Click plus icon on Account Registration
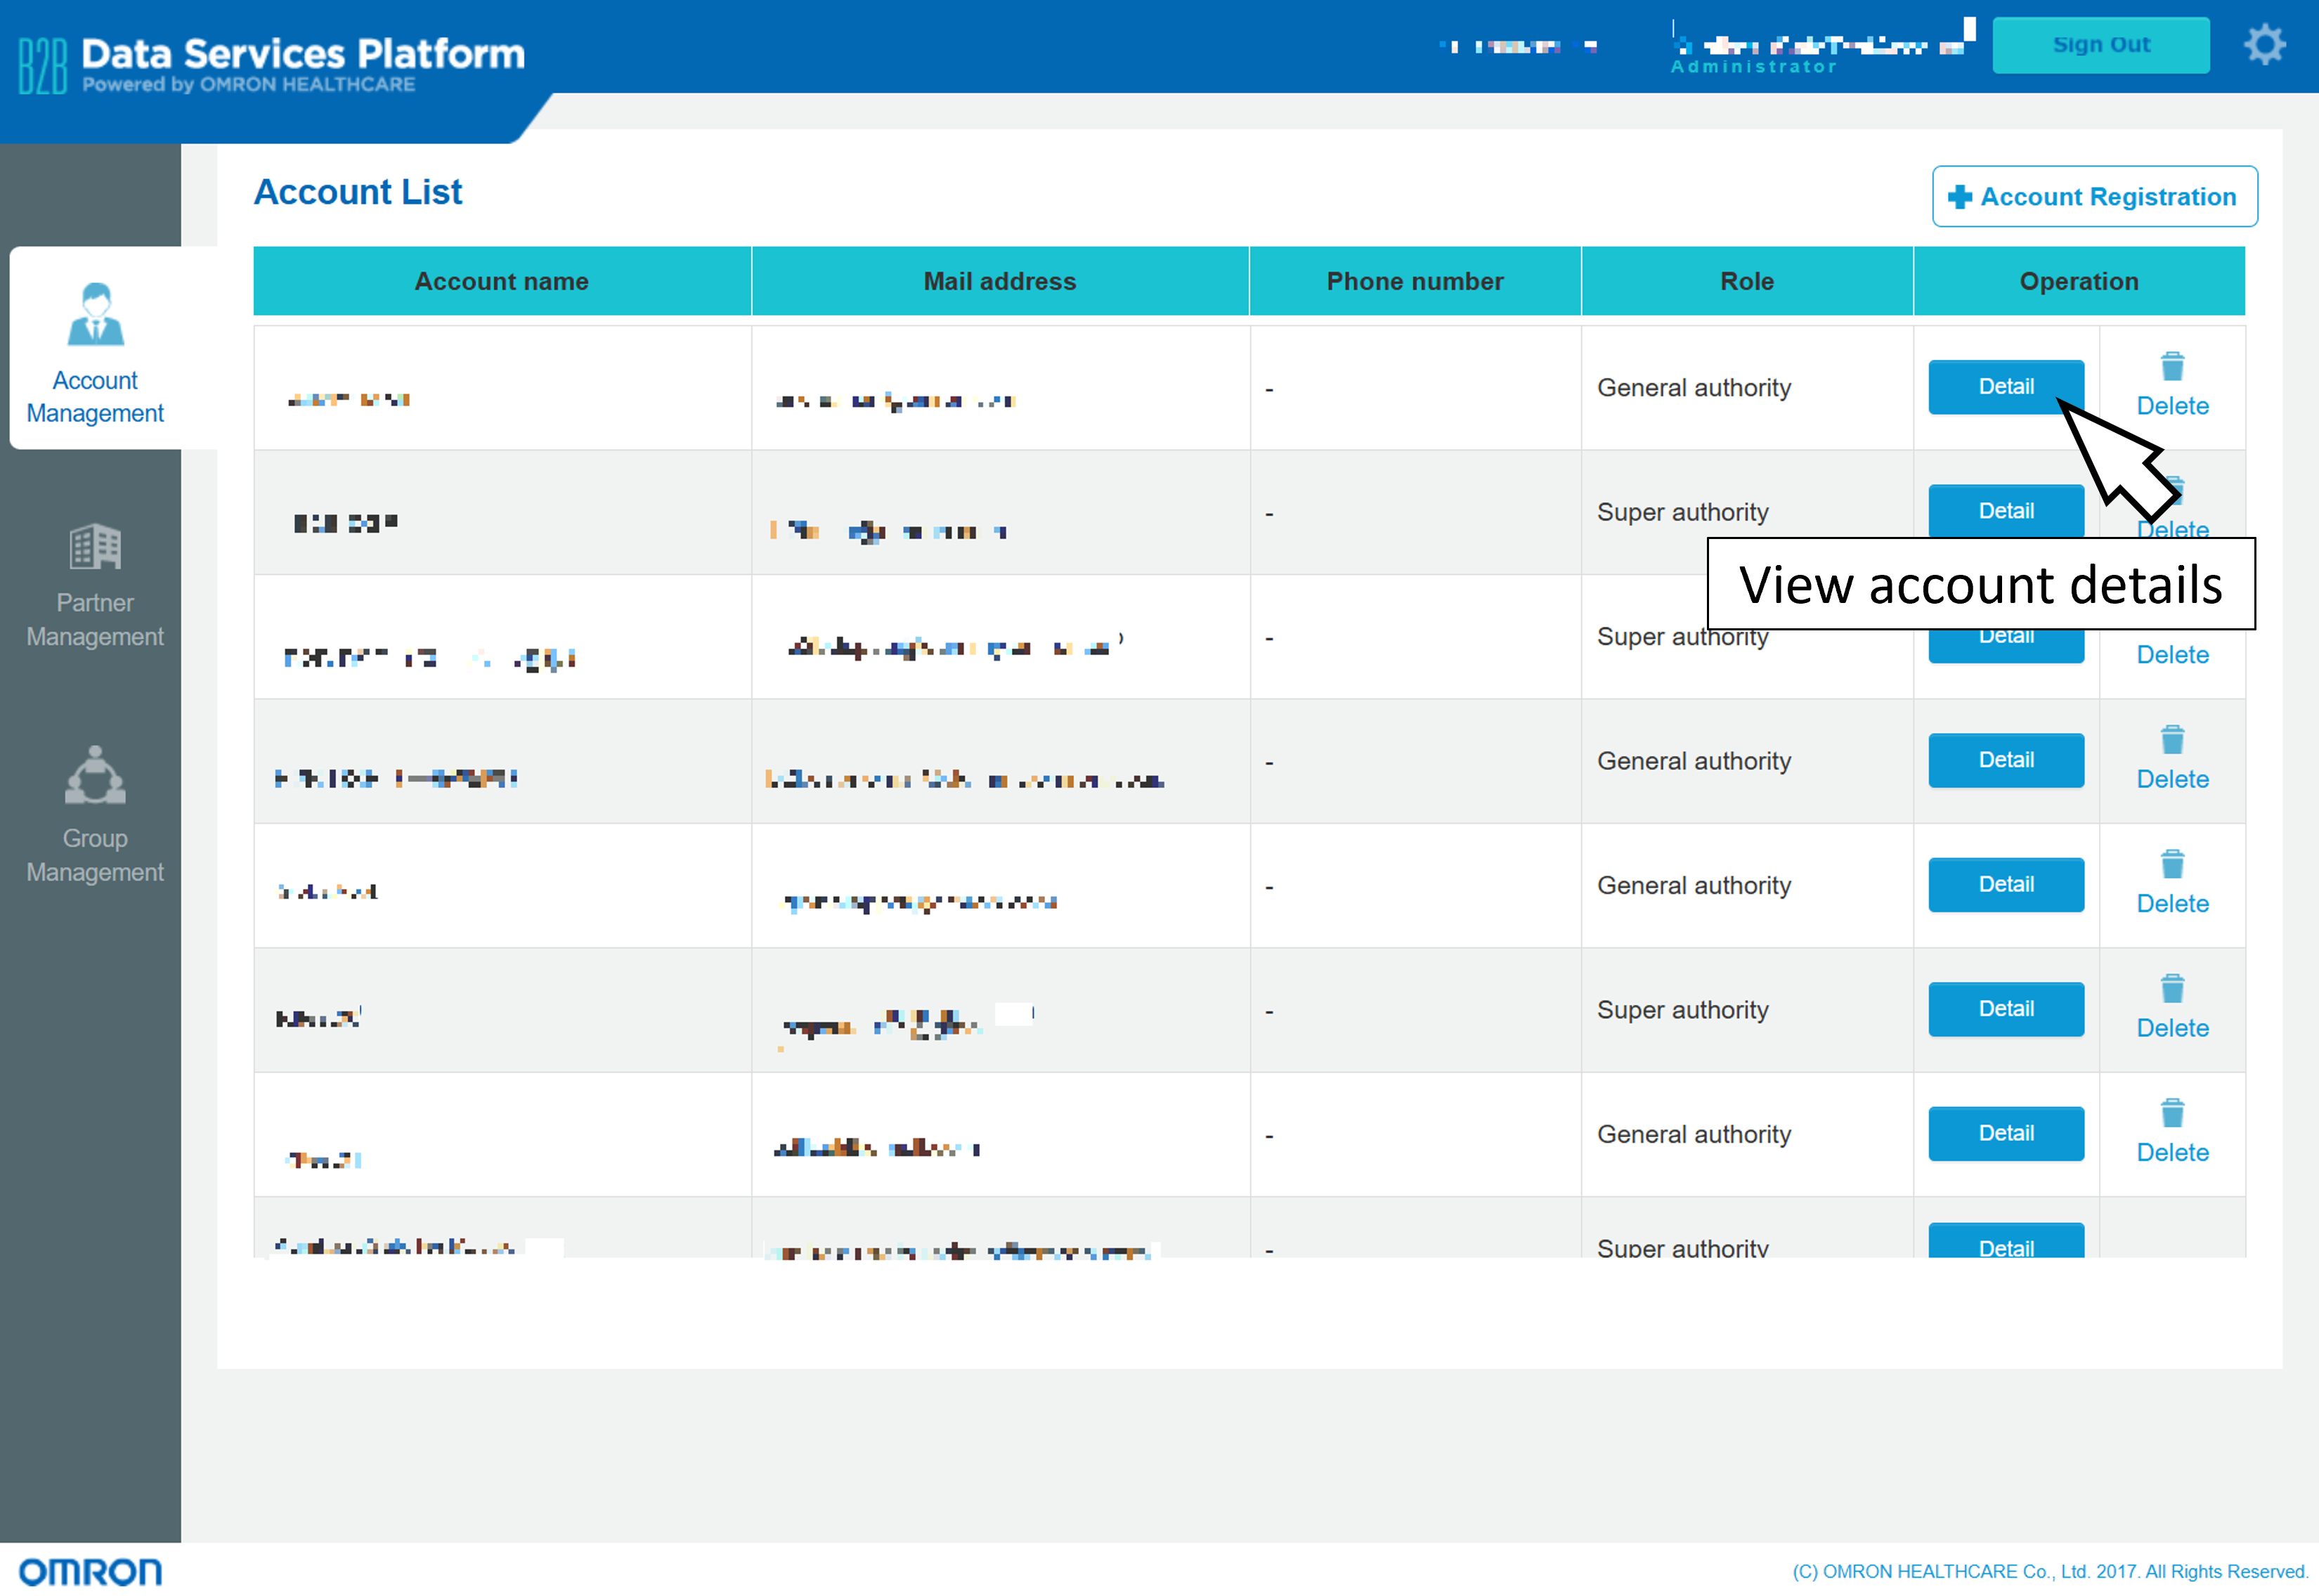 click(x=1960, y=197)
